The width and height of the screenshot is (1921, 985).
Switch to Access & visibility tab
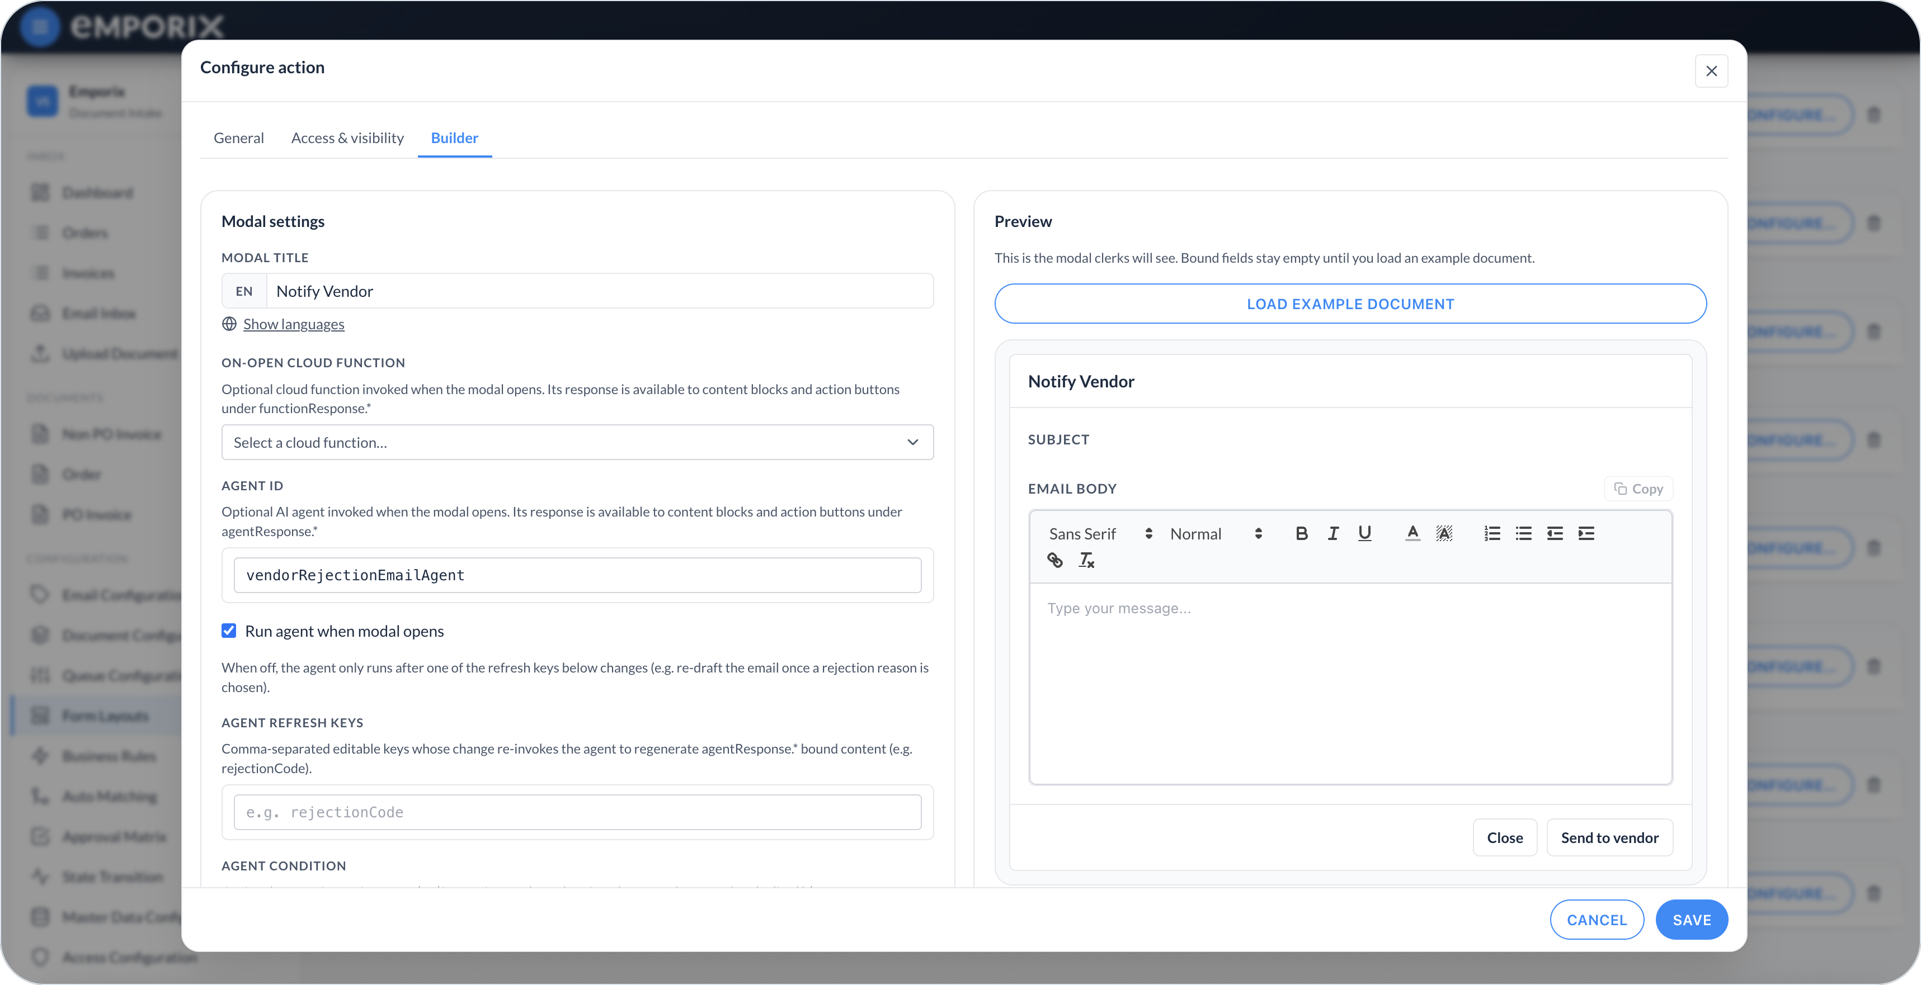(x=347, y=138)
